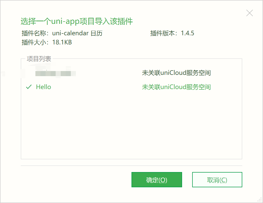Select the Hello project in the project list
The height and width of the screenshot is (203, 263).
(43, 87)
